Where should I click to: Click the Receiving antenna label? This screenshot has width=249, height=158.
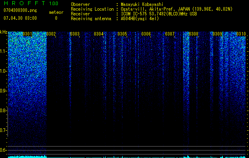(91, 19)
